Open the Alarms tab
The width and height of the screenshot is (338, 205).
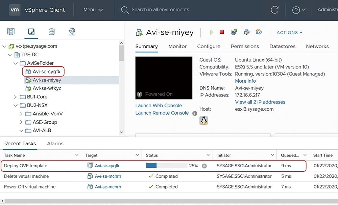[x=55, y=144]
